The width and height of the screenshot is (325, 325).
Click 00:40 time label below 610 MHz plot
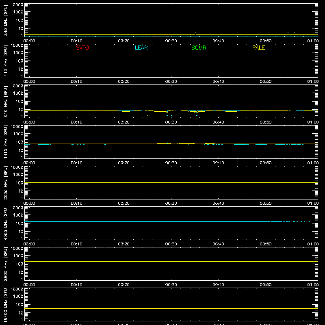pyautogui.click(x=218, y=122)
